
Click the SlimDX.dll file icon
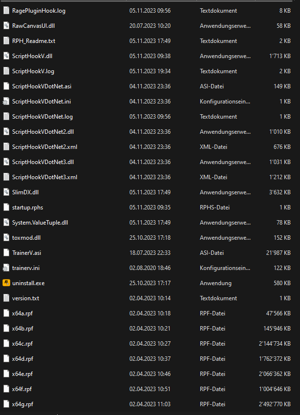click(x=6, y=192)
